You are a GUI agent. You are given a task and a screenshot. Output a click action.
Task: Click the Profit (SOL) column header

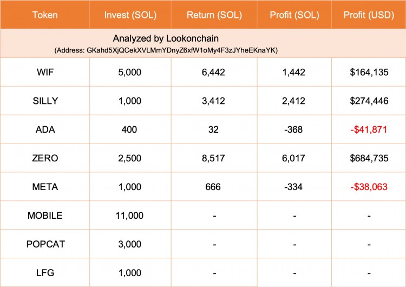[x=294, y=15]
